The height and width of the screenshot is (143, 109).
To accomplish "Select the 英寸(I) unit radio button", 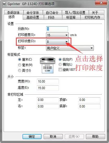I will pos(20,70).
